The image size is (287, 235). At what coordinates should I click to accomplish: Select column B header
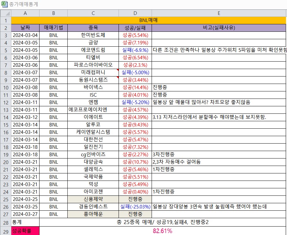coord(53,13)
